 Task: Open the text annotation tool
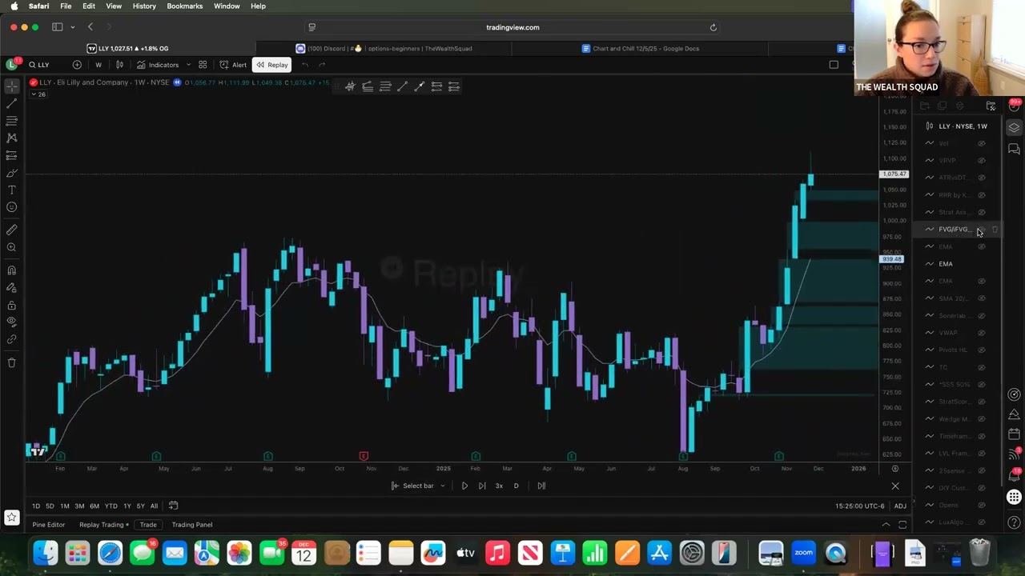(12, 190)
